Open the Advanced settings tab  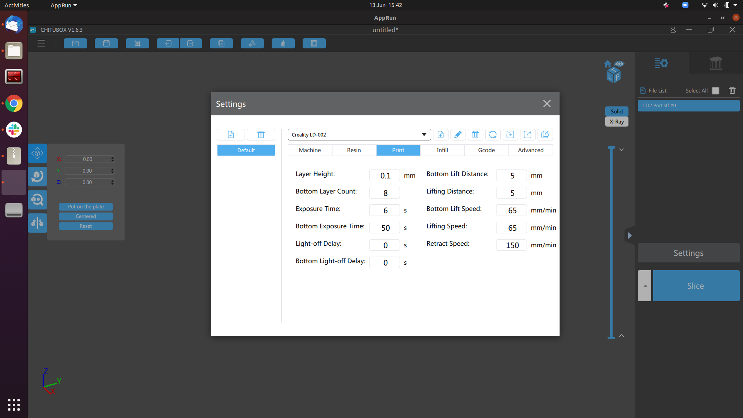coord(531,150)
